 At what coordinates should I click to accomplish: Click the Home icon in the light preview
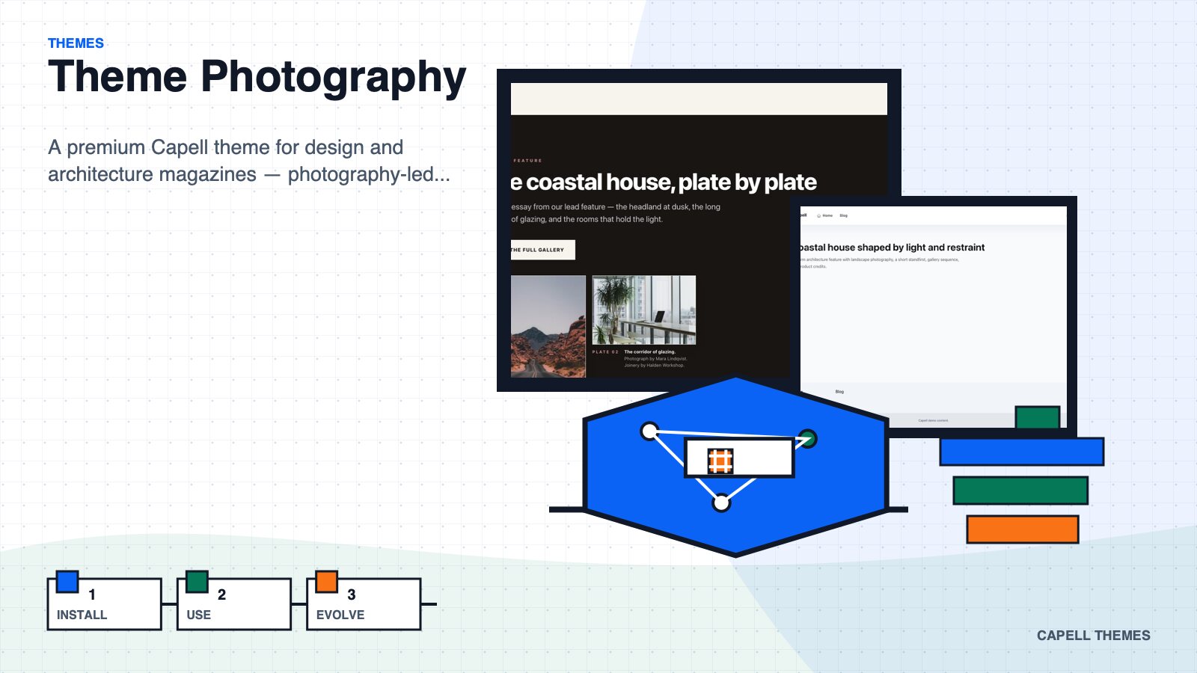point(818,215)
